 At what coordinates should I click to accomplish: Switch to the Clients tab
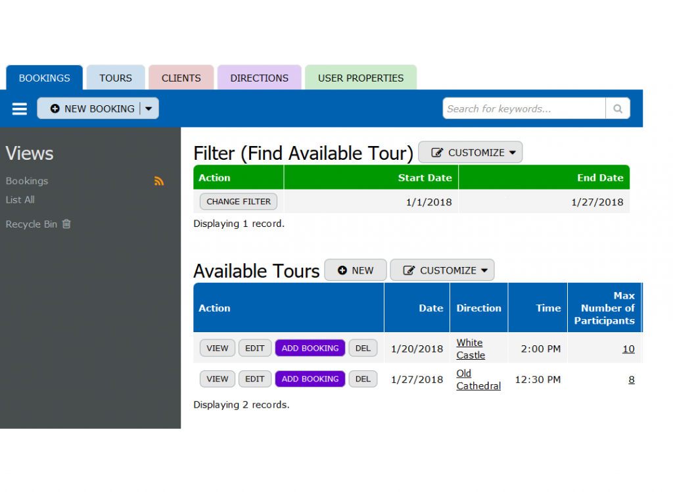click(181, 78)
